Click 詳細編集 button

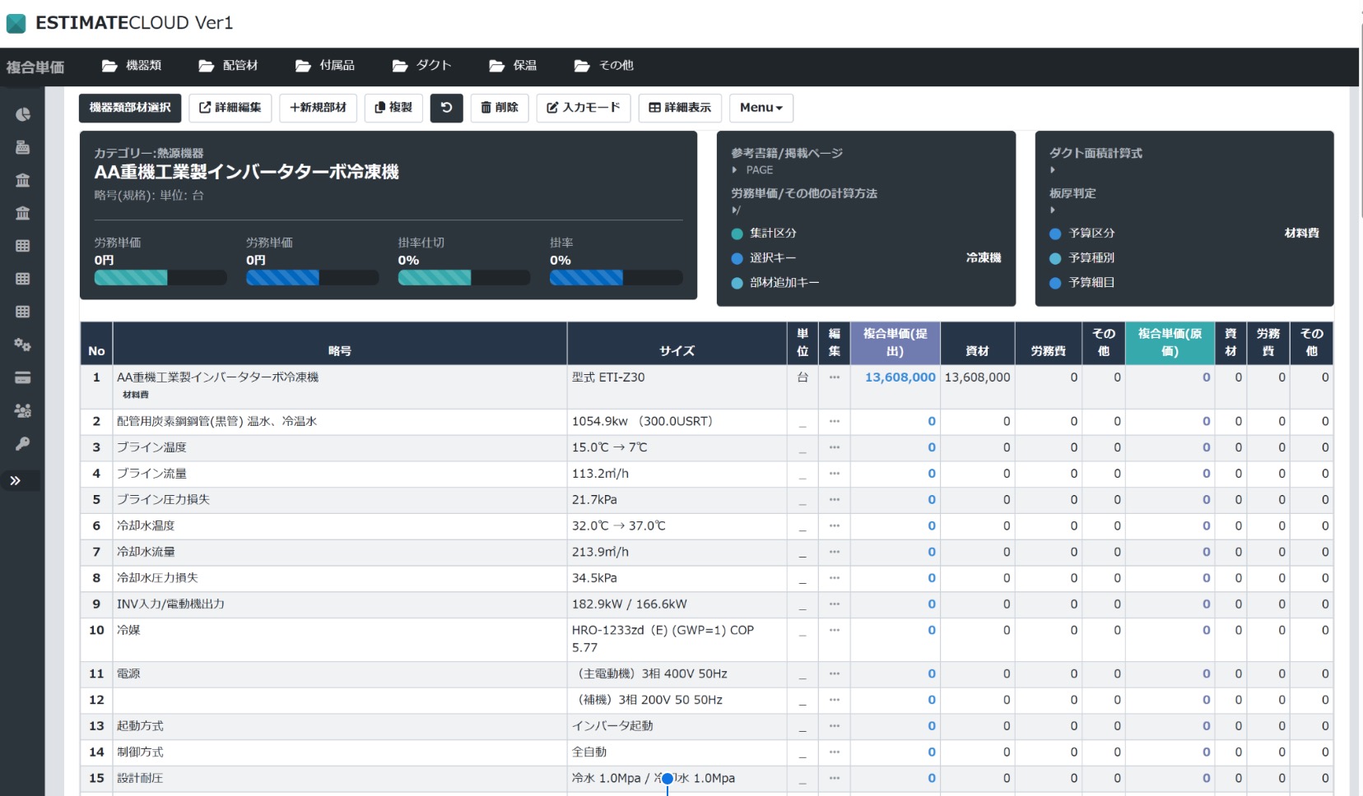click(230, 108)
